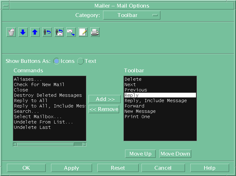Viewport: 236px width, 176px height.
Task: Click the Forward message icon
Action: click(71, 32)
